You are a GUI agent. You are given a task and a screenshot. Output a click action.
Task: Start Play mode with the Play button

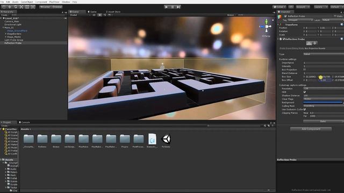click(167, 7)
